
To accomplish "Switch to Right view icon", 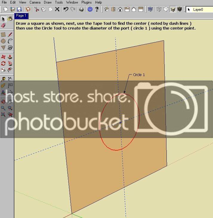I will (127, 10).
